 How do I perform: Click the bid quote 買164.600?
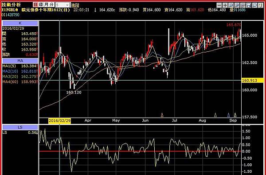152,10
